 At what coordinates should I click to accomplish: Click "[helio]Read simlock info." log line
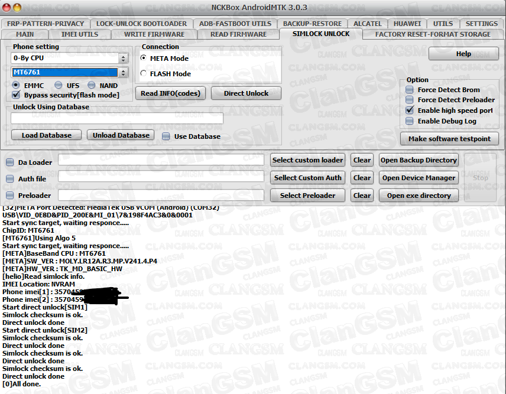pyautogui.click(x=44, y=276)
